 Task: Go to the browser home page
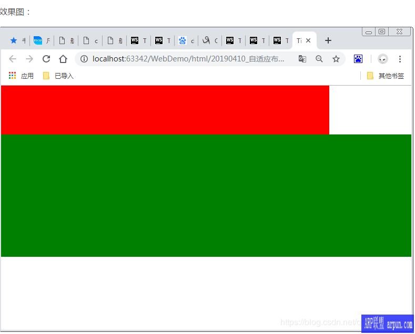click(63, 59)
